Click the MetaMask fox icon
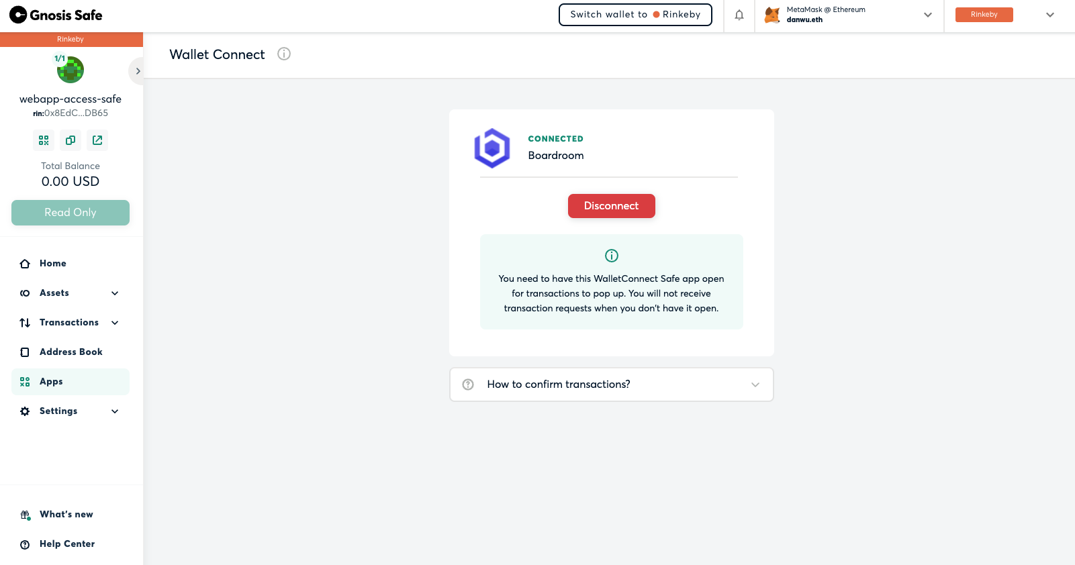Screen dimensions: 1075x565 (772, 15)
